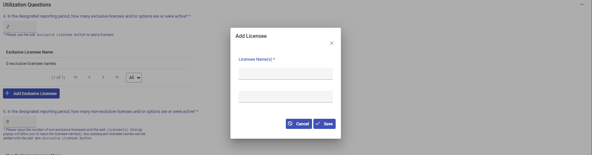Click the non-exclusive licenses count field
Screen dimensions: 592x155
tap(19, 121)
